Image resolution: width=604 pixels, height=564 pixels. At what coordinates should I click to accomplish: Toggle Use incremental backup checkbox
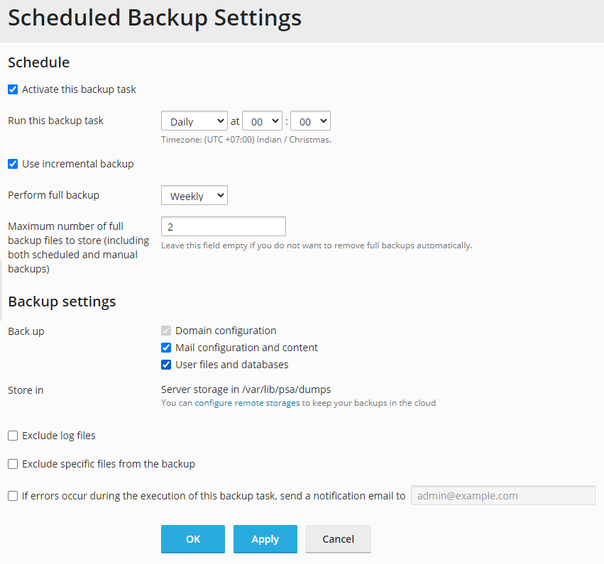pos(13,164)
